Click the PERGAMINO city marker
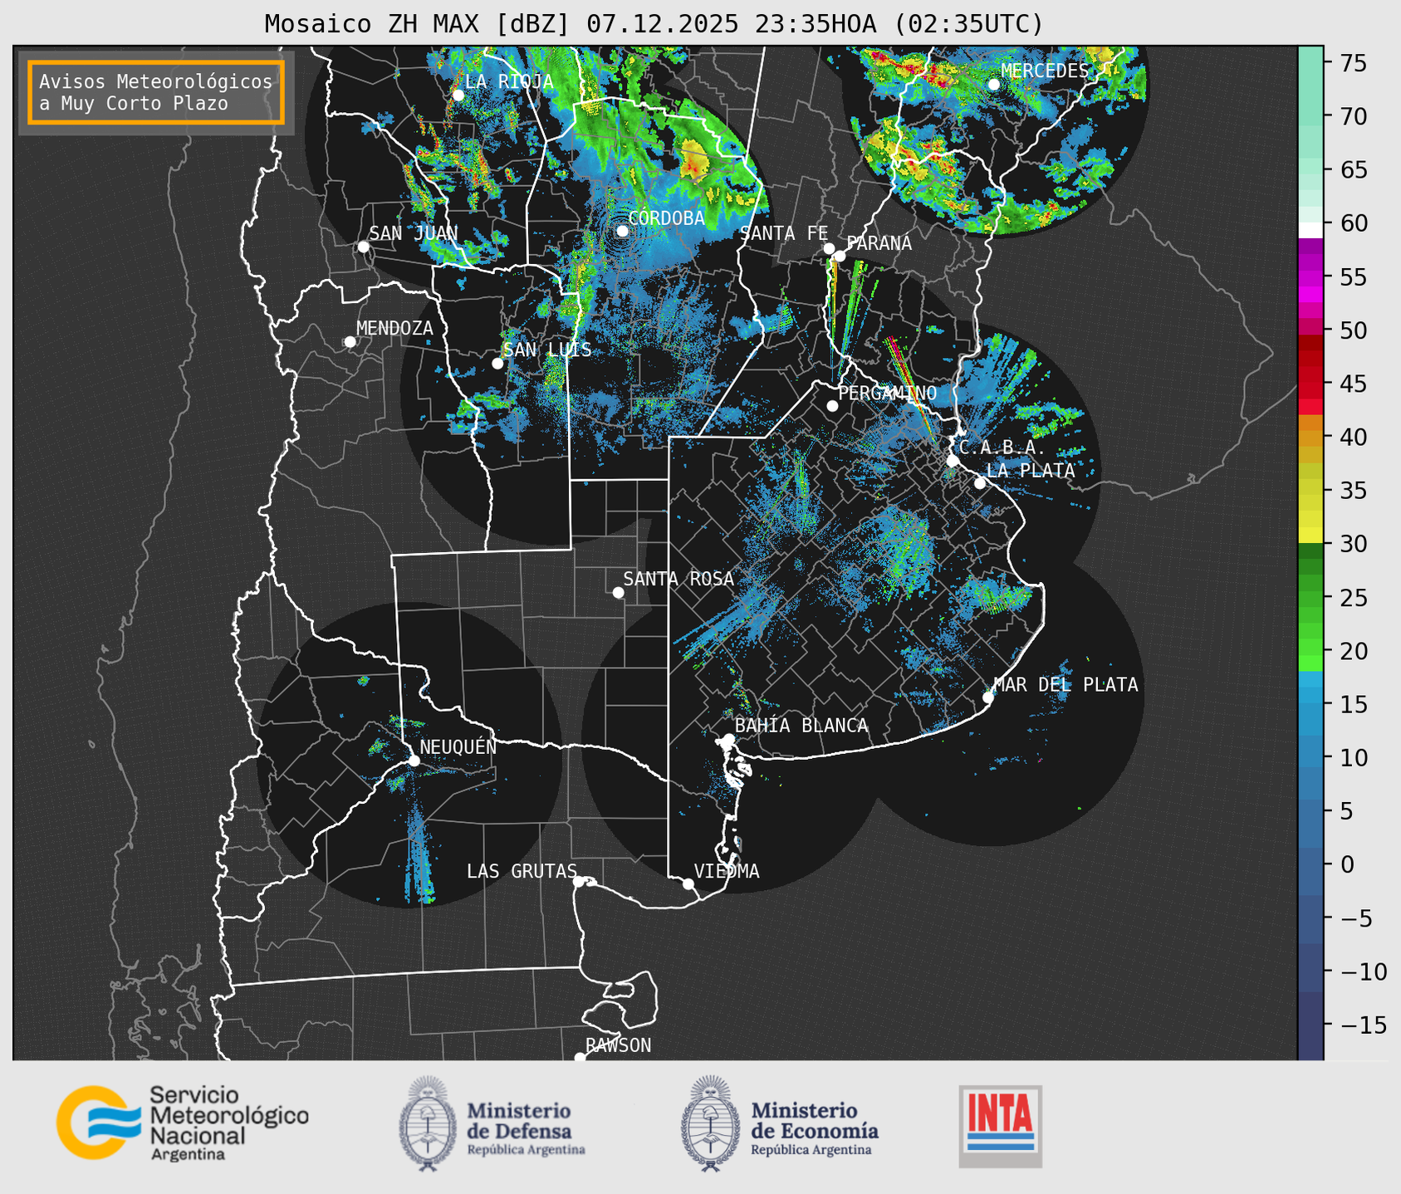Image resolution: width=1401 pixels, height=1194 pixels. (832, 406)
